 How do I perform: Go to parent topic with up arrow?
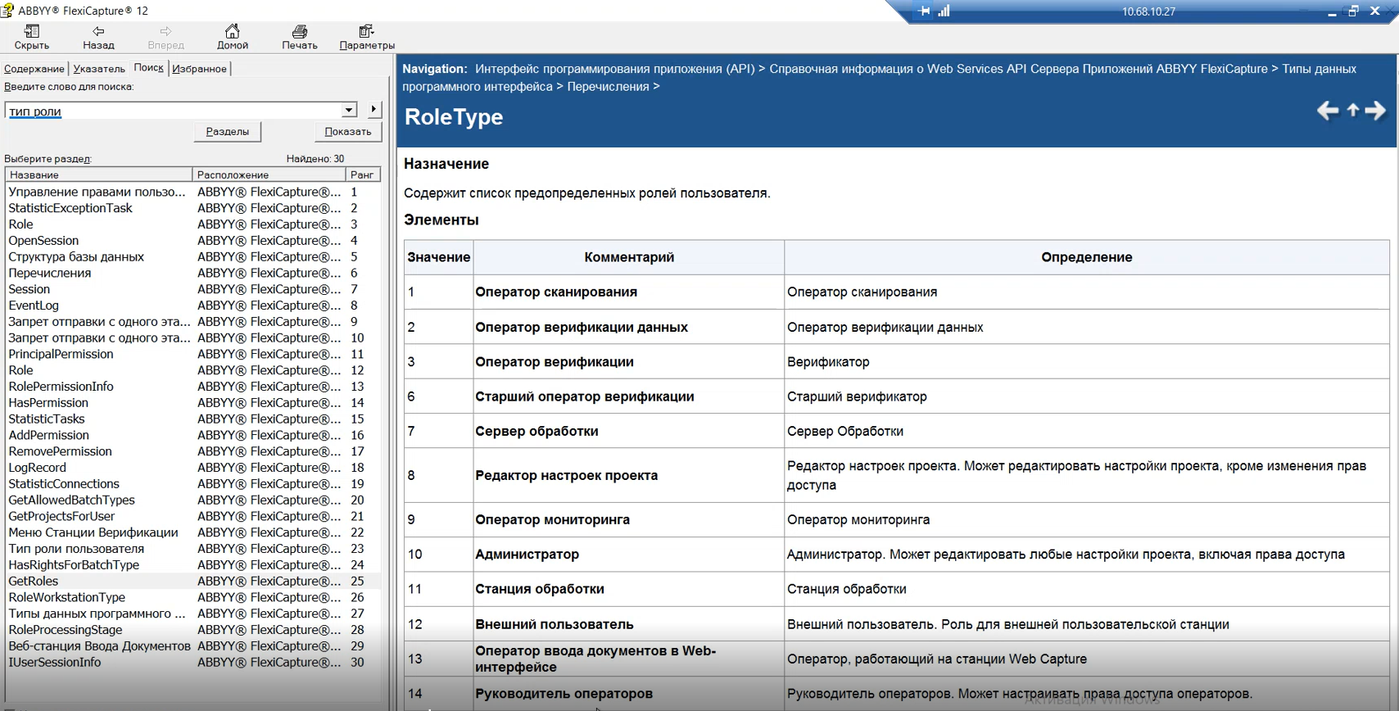tap(1353, 110)
